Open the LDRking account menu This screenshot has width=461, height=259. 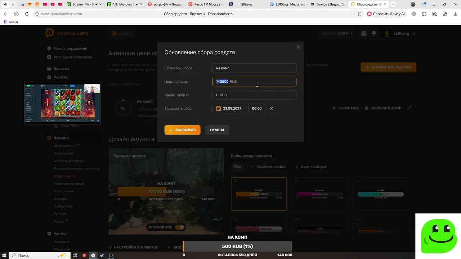pyautogui.click(x=399, y=33)
